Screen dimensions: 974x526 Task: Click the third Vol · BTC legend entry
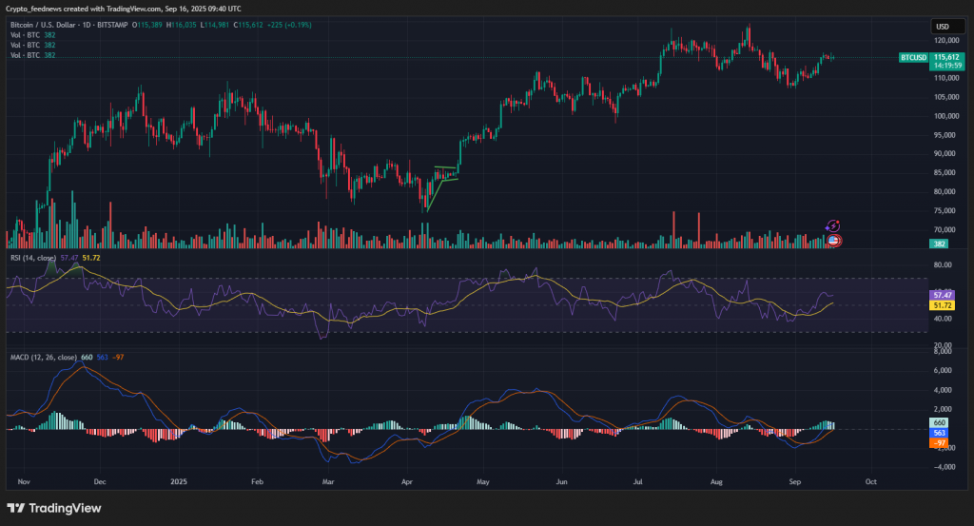(x=24, y=55)
